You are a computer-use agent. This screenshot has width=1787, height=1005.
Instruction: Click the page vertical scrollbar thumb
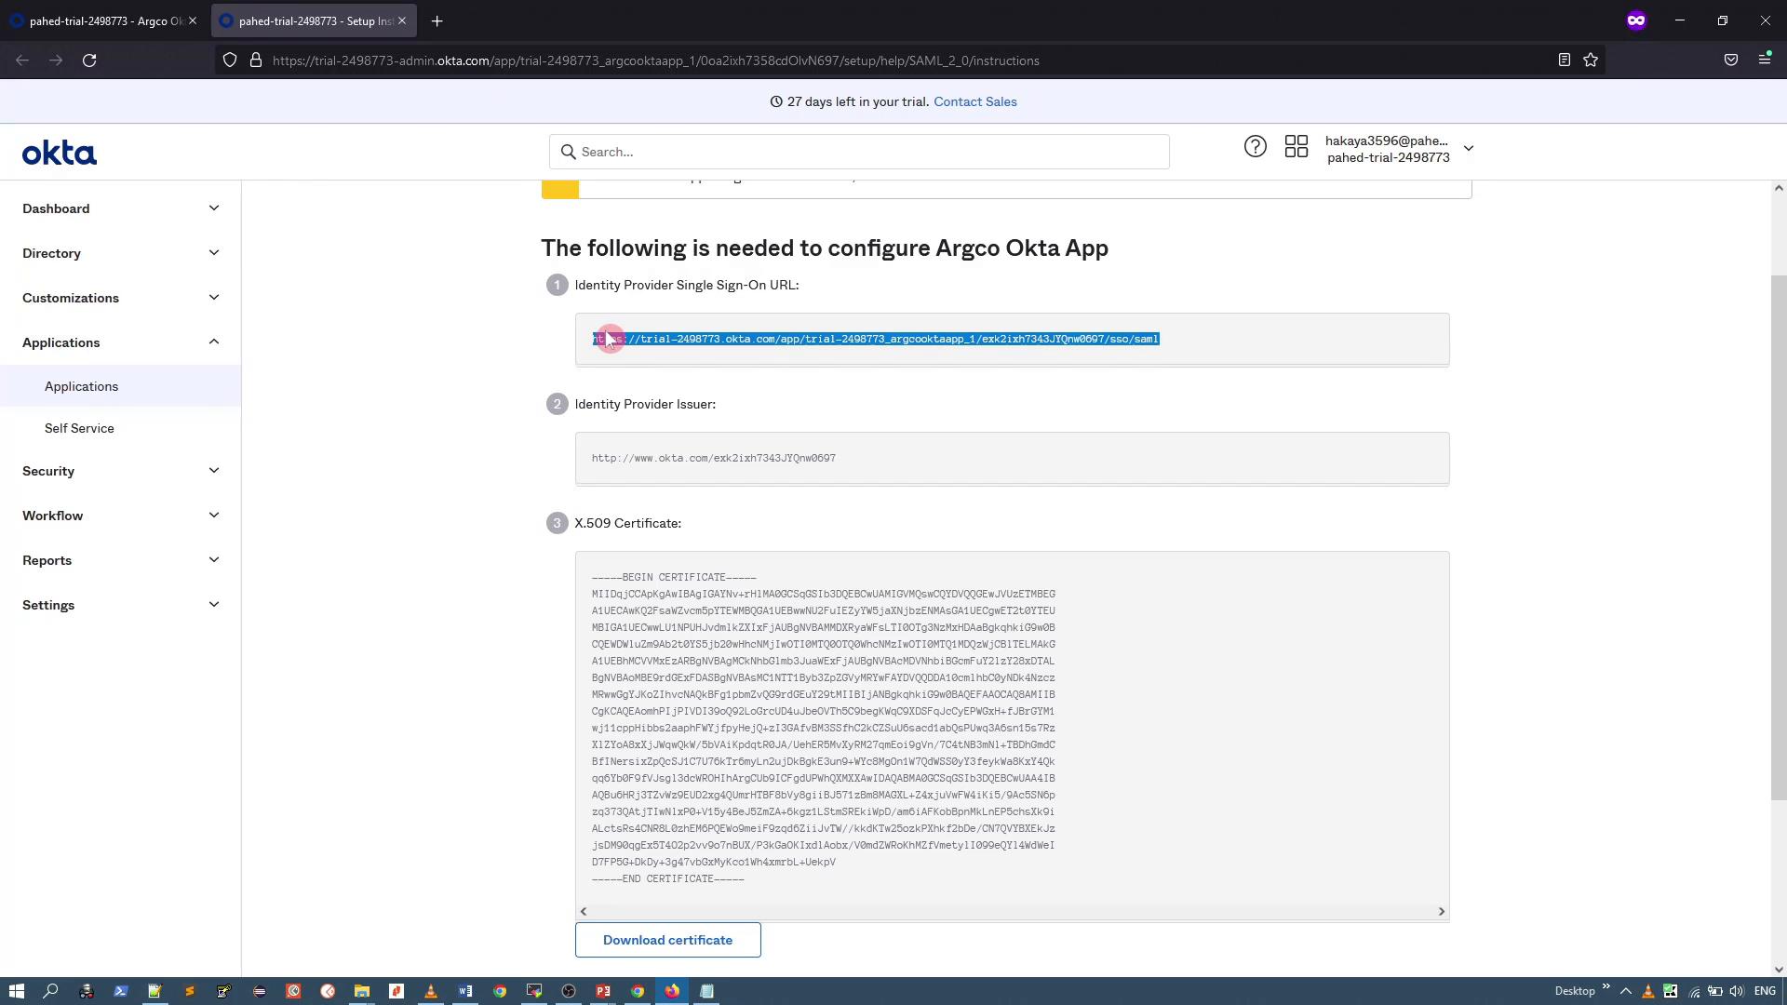(x=1779, y=537)
